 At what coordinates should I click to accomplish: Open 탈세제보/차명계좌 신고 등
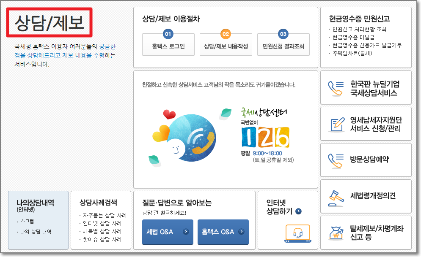point(366,233)
